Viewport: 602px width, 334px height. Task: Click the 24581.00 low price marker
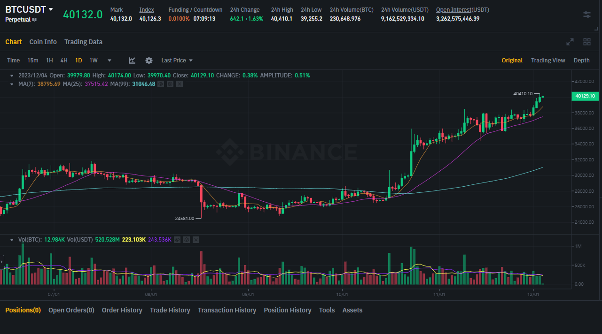coord(185,219)
